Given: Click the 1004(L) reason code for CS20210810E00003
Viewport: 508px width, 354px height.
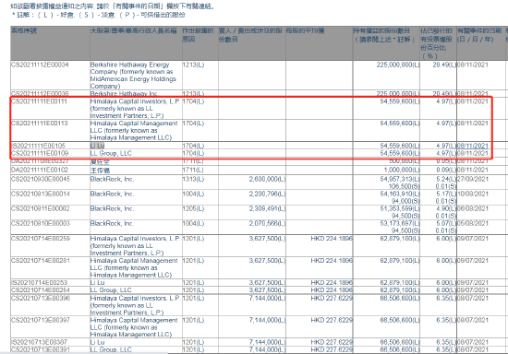Looking at the screenshot, I should (x=193, y=224).
